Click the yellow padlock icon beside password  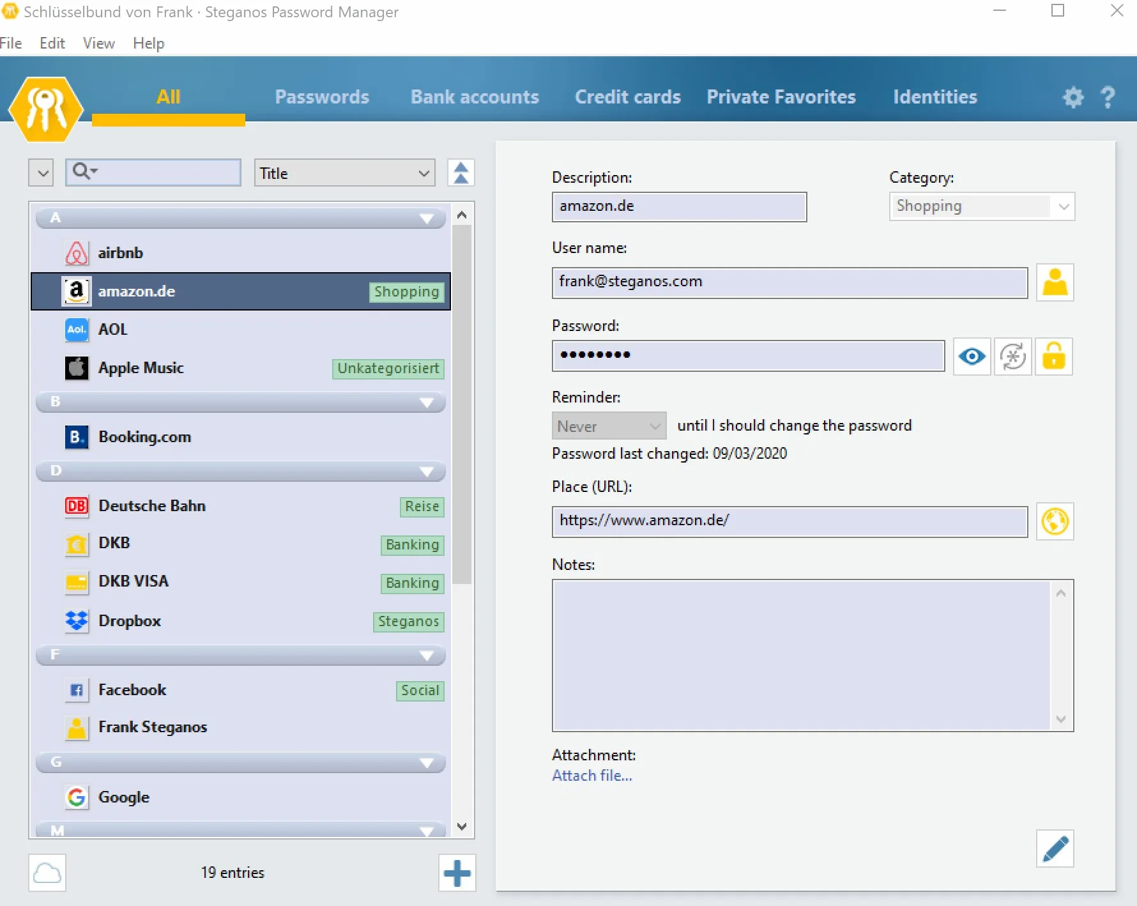(x=1053, y=357)
